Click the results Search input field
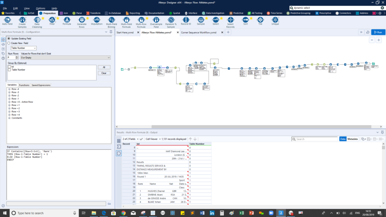Viewport: 386px width, 217px height. [x=316, y=139]
